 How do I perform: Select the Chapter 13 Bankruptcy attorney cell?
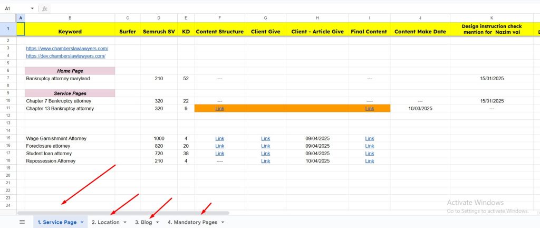[x=70, y=109]
